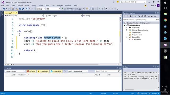Click the Preview Selected Items icon

[155, 16]
